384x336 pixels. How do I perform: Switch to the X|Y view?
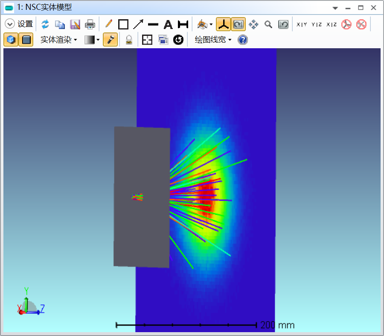tap(302, 24)
